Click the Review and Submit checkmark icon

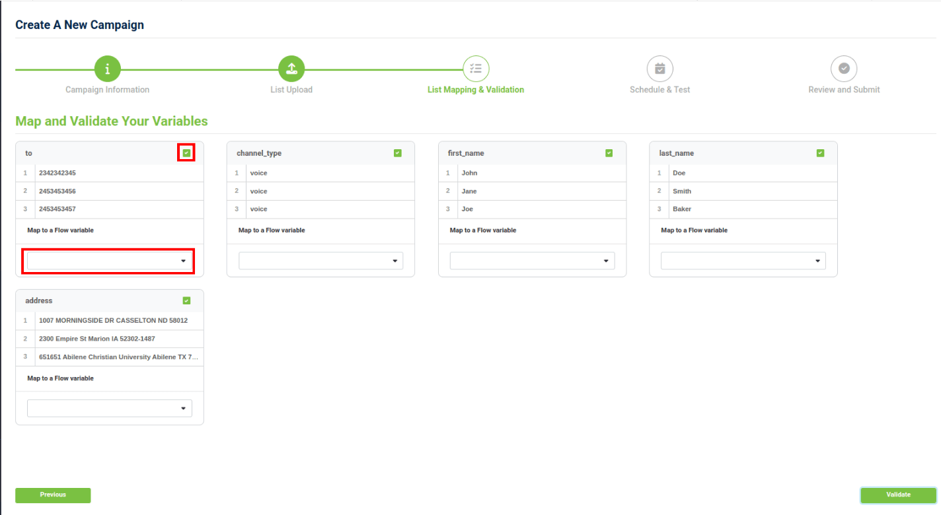tap(844, 69)
